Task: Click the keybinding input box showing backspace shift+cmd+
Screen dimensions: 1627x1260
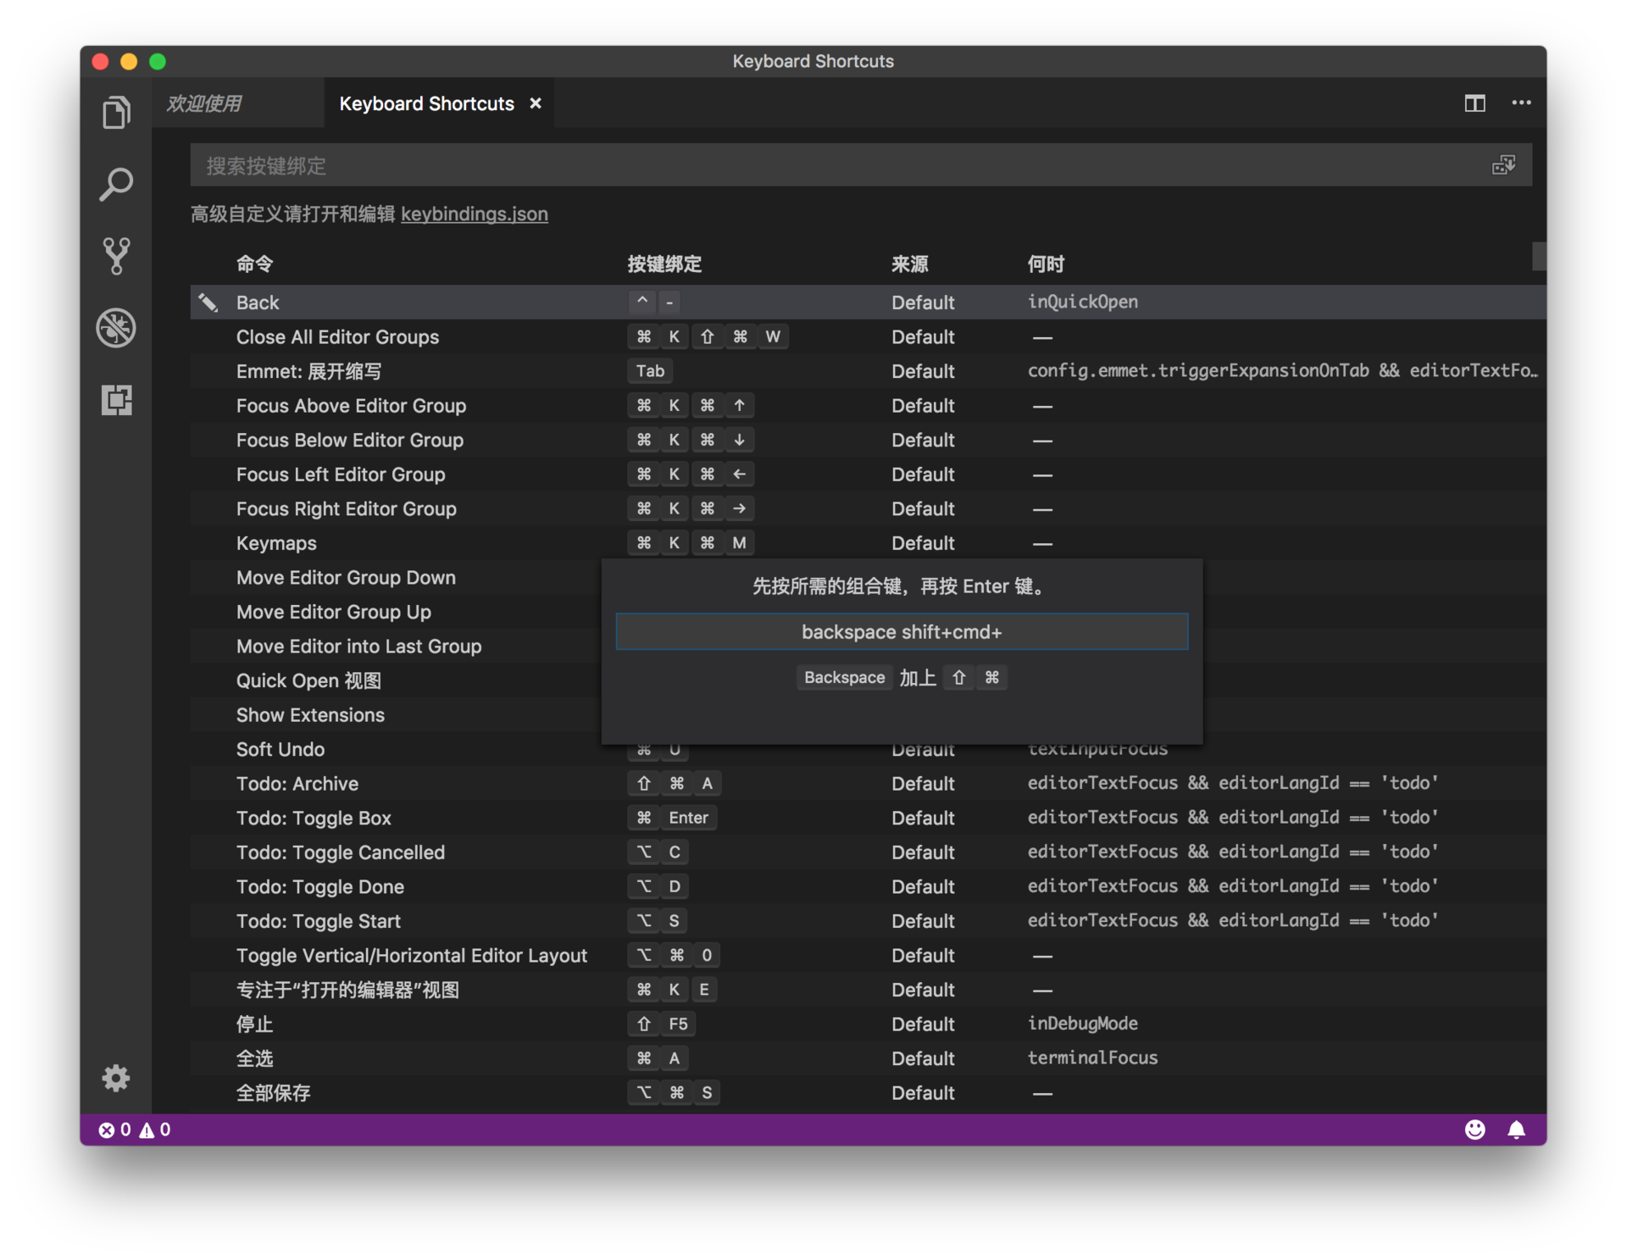Action: (902, 632)
